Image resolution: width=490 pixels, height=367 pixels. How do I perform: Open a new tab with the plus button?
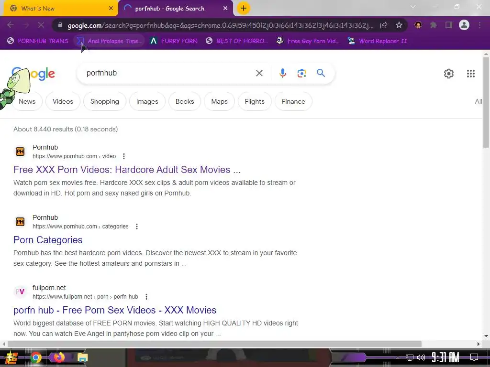click(x=244, y=8)
